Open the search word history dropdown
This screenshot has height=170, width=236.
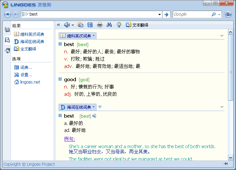pos(159,14)
